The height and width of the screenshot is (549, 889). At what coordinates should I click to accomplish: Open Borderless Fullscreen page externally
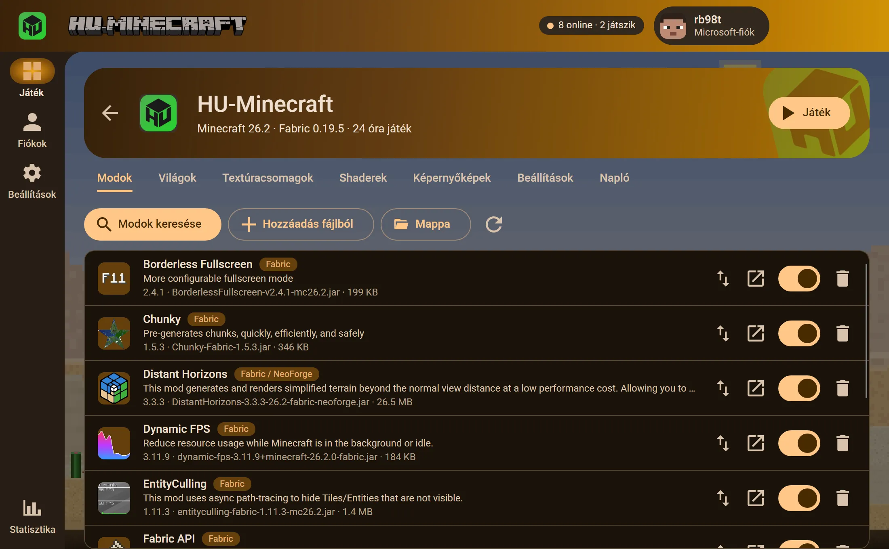pos(756,279)
